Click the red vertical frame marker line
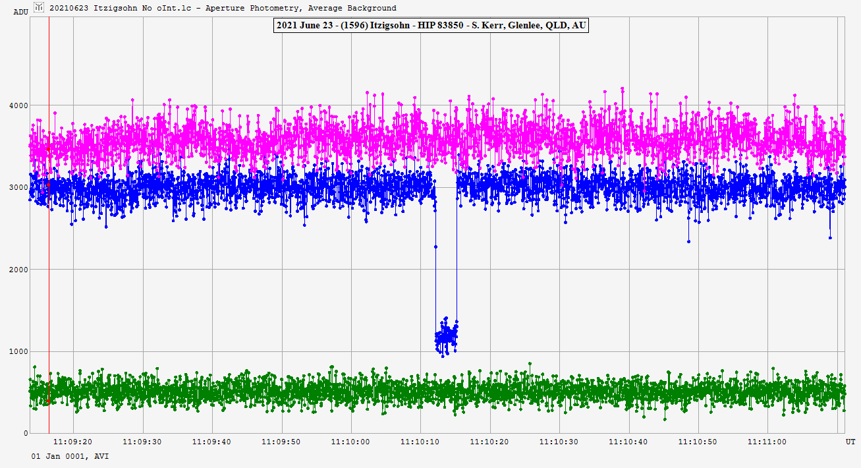 coord(49,224)
